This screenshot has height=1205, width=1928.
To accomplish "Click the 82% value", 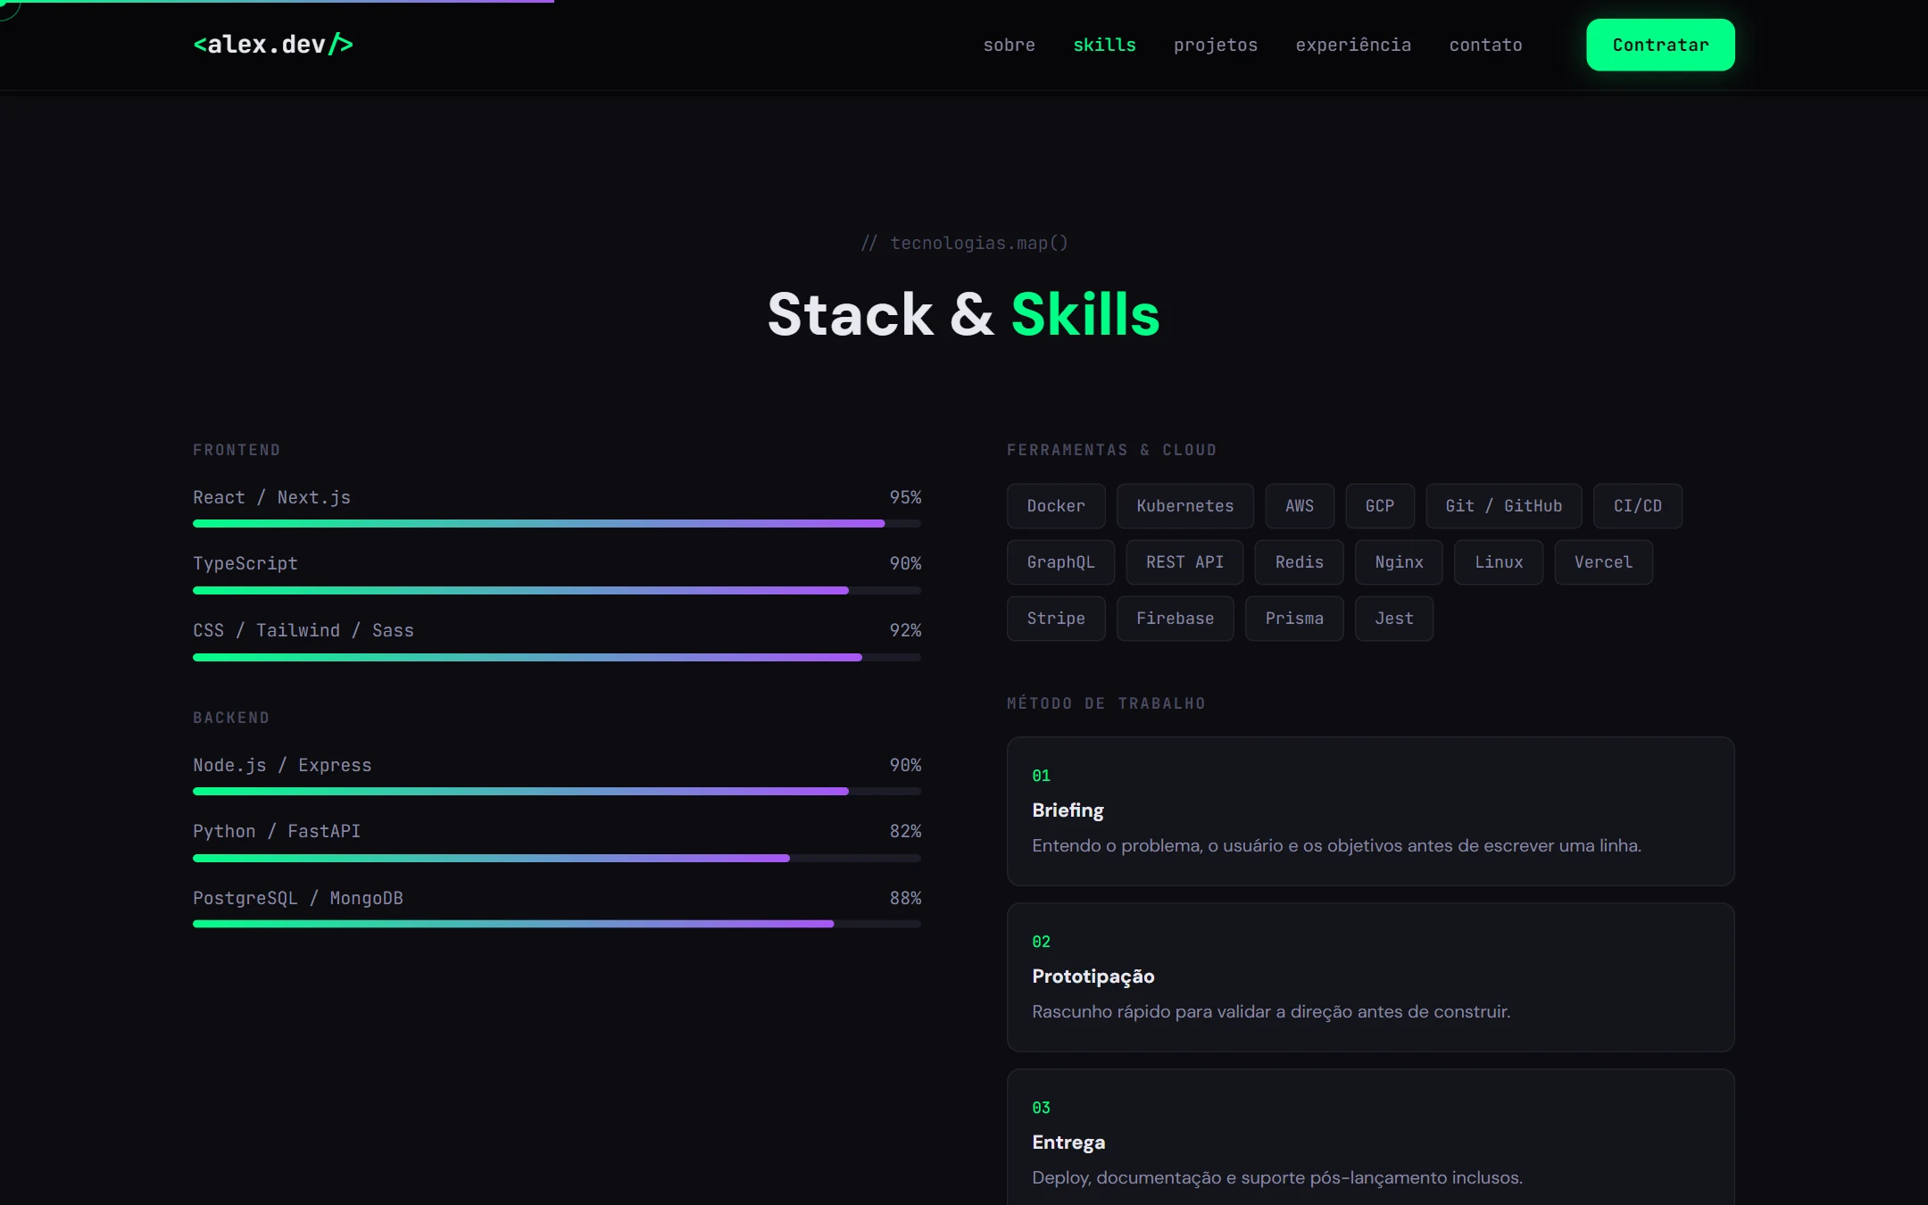I will tap(905, 831).
